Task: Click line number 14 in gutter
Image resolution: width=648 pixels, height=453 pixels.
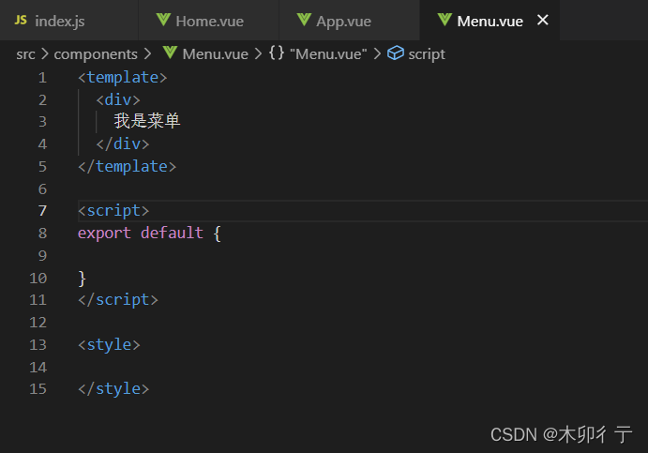Action: [38, 367]
